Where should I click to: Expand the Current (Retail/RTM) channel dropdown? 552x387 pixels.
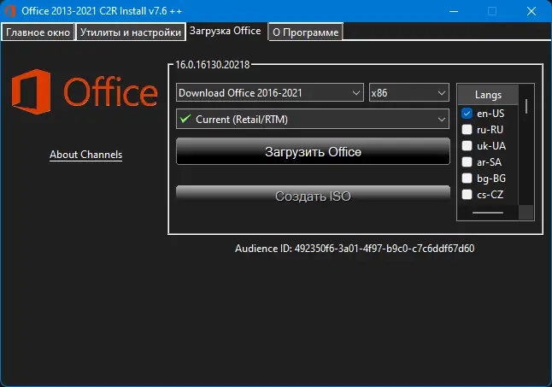click(x=313, y=120)
